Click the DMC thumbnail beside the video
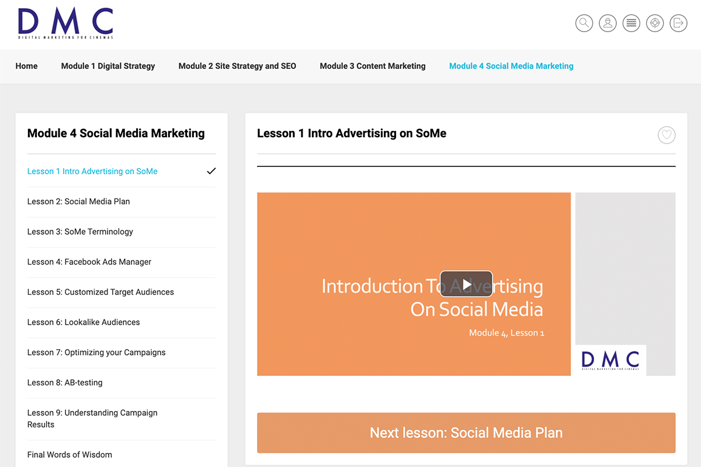Viewport: 701px width, 467px height. pyautogui.click(x=610, y=360)
